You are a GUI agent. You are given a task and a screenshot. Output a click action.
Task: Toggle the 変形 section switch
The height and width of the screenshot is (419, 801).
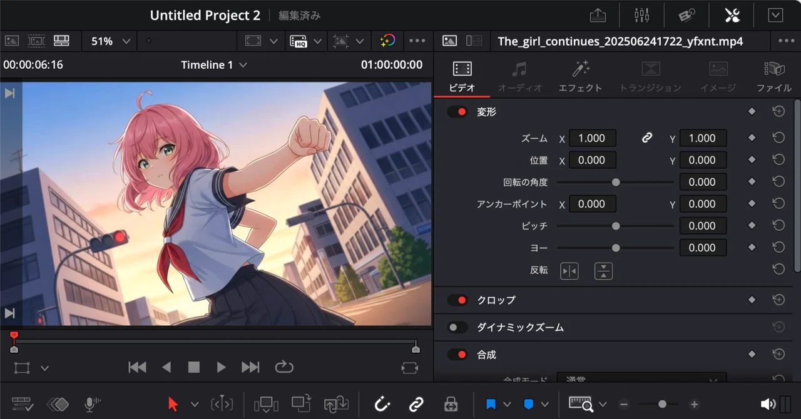coord(457,112)
